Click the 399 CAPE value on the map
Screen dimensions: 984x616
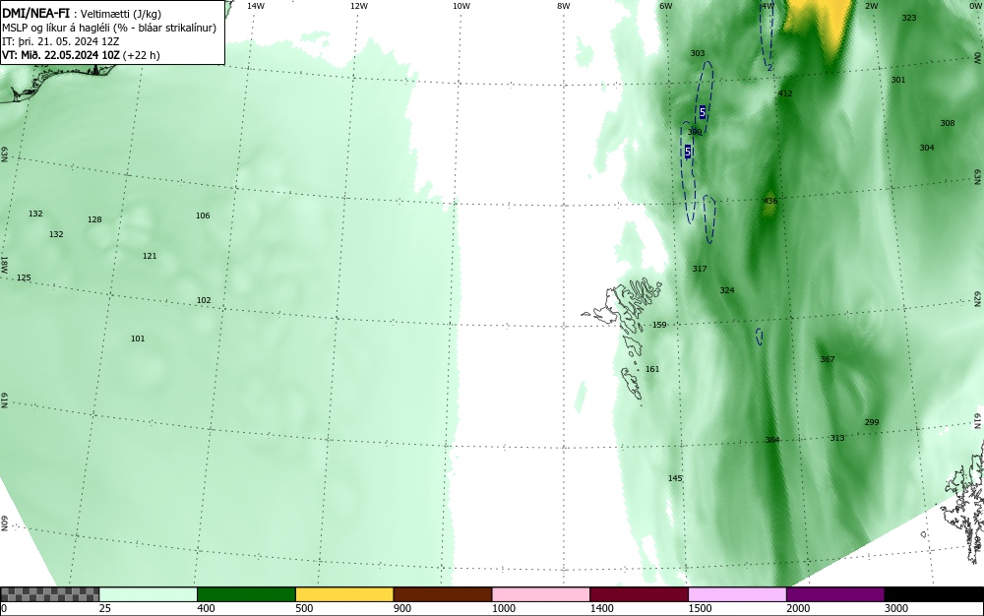click(695, 132)
